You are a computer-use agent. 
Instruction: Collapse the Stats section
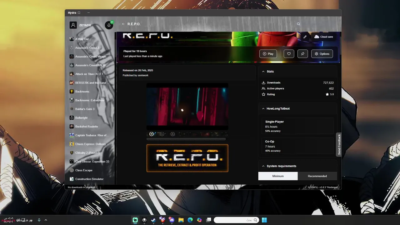pyautogui.click(x=263, y=72)
